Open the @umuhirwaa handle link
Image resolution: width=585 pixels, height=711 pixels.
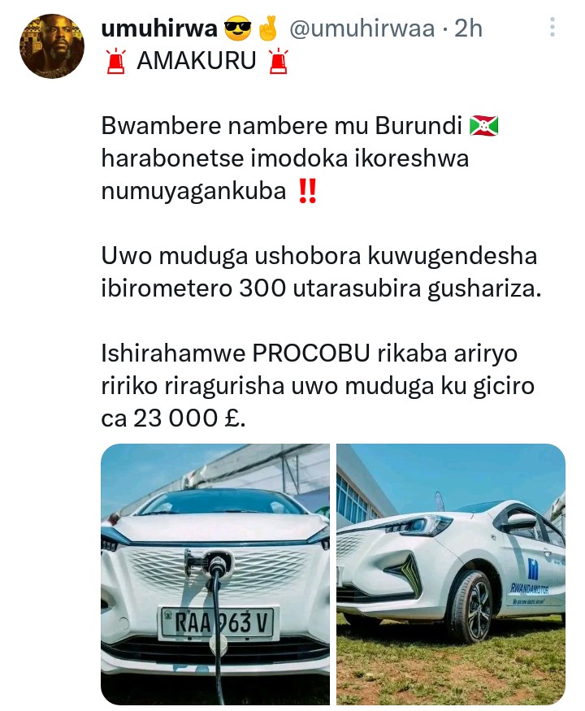362,28
